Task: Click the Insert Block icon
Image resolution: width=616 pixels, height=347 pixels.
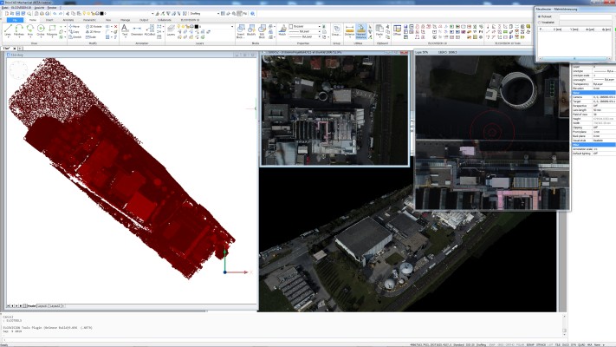Action: pos(241,29)
